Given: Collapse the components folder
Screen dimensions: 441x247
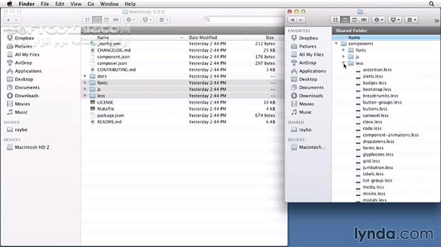Looking at the screenshot, I should pyautogui.click(x=336, y=43).
